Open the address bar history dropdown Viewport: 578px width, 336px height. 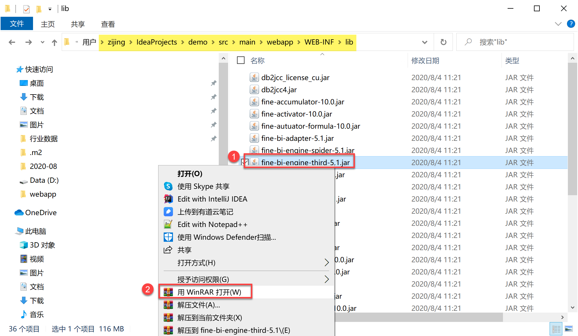coord(424,42)
